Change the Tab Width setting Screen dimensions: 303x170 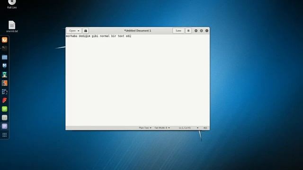point(162,128)
